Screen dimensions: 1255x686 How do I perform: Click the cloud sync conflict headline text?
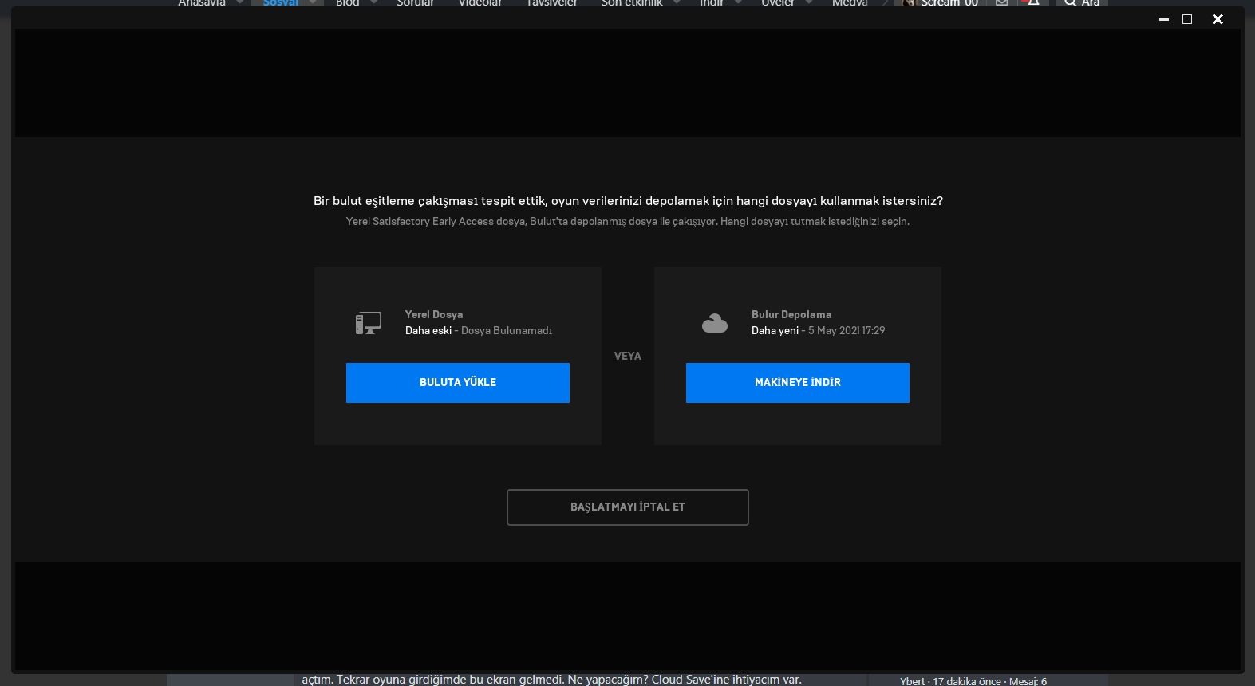628,201
